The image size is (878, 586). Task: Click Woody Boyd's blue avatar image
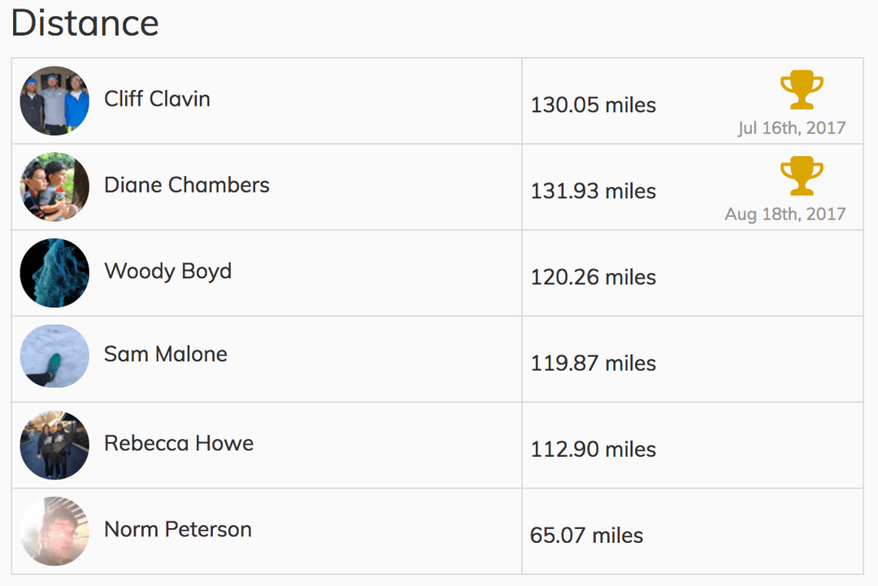pyautogui.click(x=54, y=273)
